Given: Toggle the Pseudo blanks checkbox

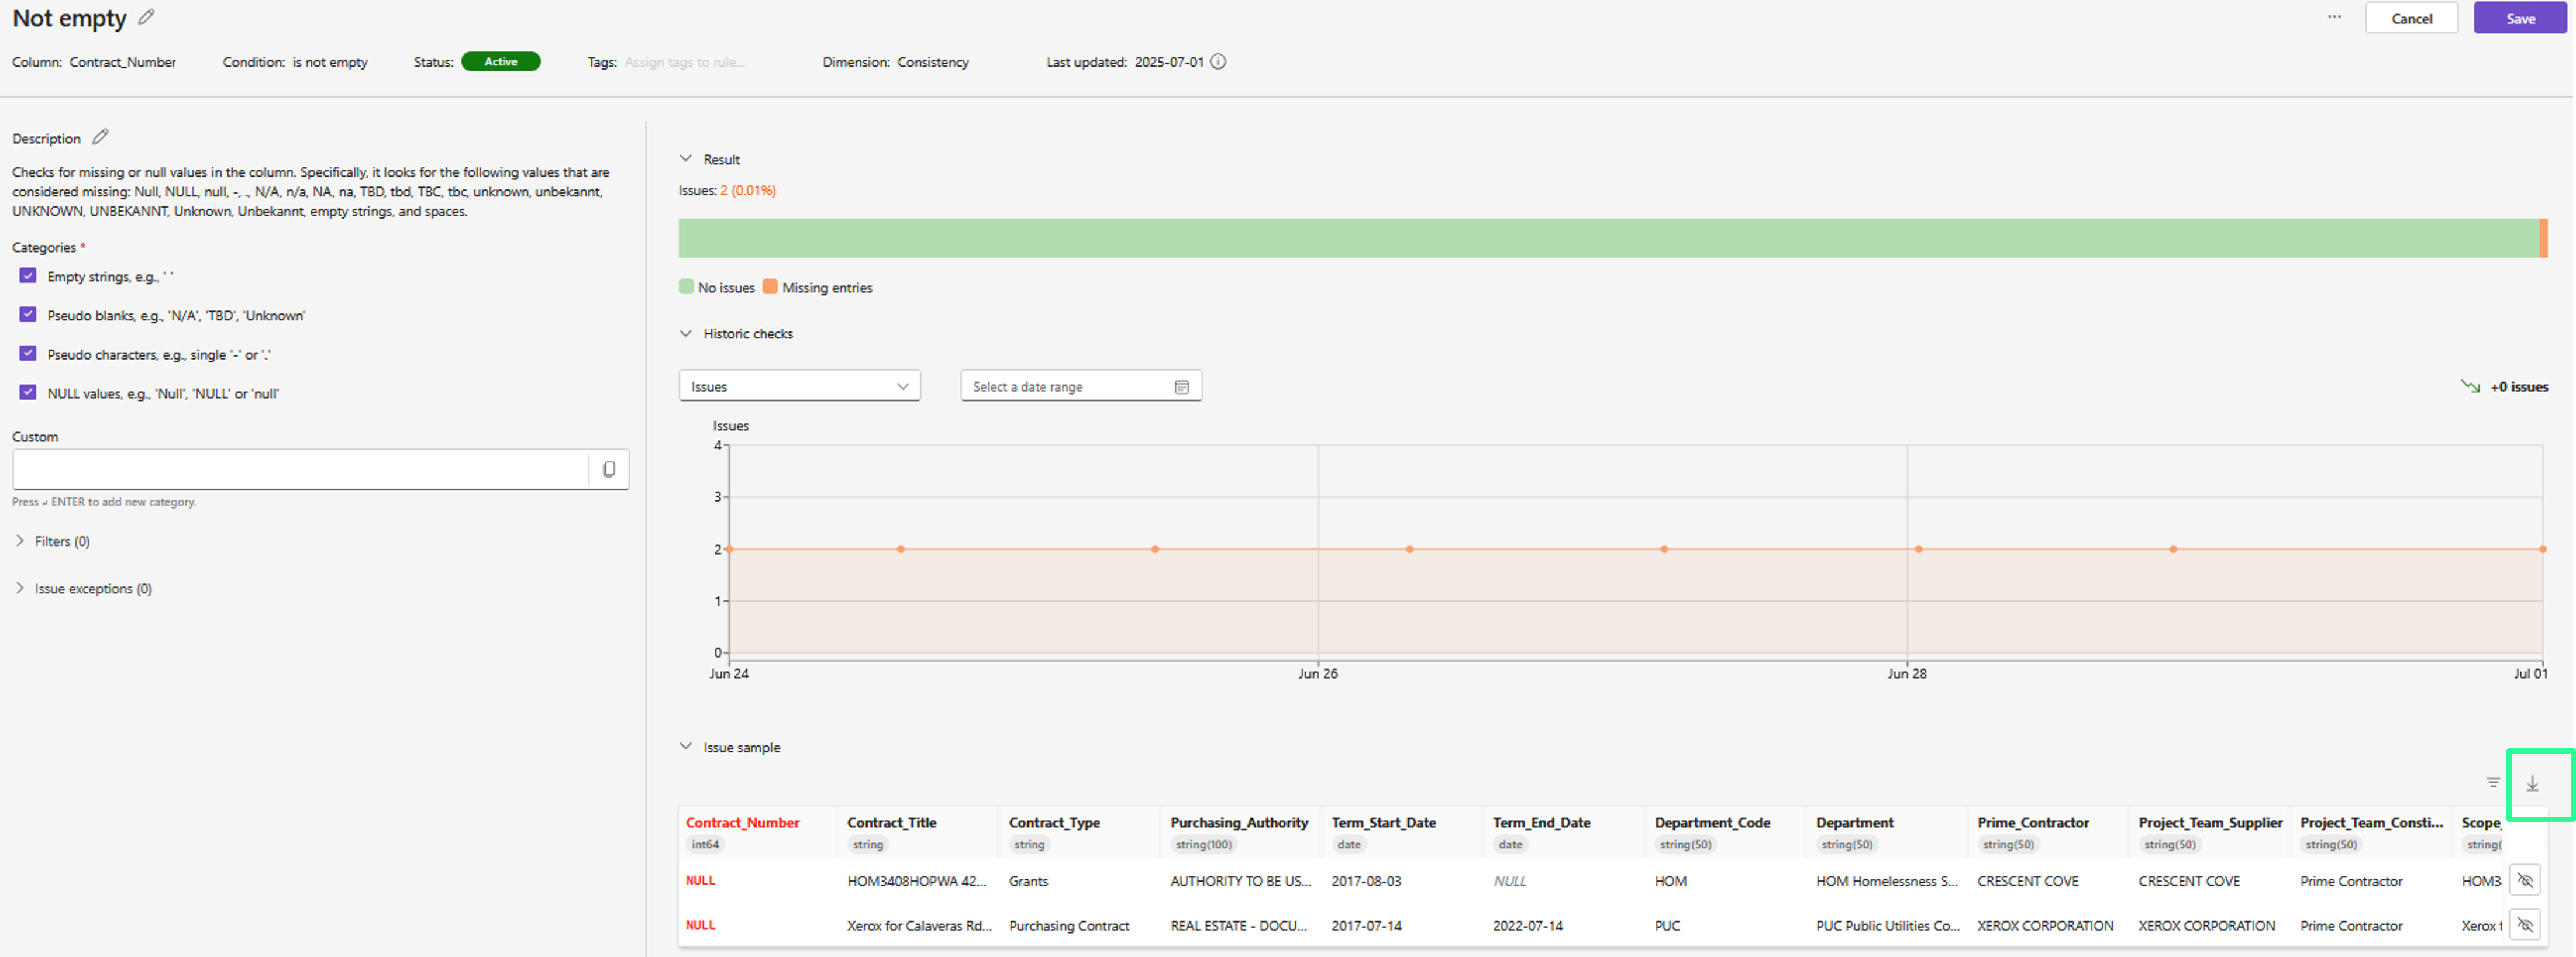Looking at the screenshot, I should pos(28,315).
